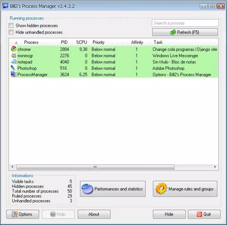Click the Total number of processes label
The height and width of the screenshot is (225, 227).
coord(35,191)
